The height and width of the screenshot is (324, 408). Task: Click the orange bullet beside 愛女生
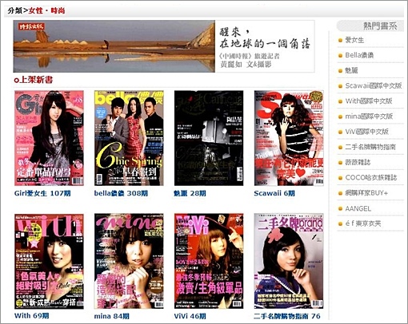click(x=340, y=41)
